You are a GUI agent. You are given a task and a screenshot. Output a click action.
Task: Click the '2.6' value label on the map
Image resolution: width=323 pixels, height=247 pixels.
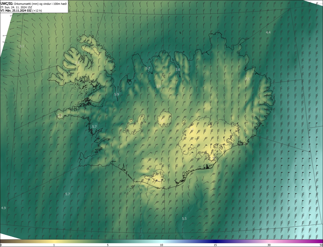[158, 86]
